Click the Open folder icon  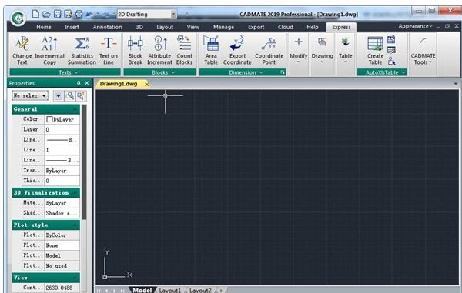coord(46,14)
